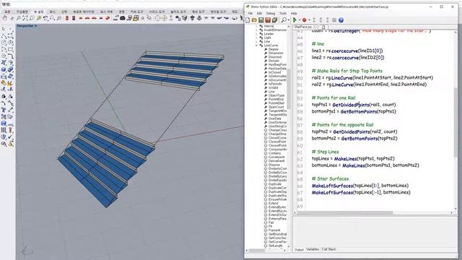Screen dimensions: 462x260
Task: Switch to the Variables tab
Action: 313,249
